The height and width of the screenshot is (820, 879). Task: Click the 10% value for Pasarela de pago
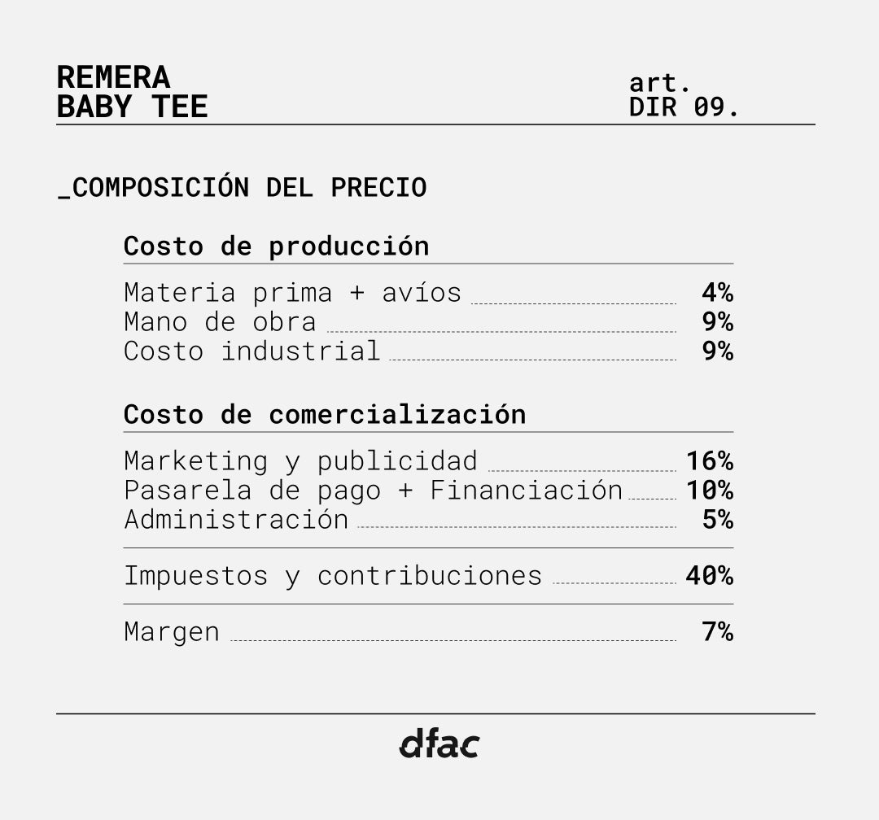(x=709, y=490)
